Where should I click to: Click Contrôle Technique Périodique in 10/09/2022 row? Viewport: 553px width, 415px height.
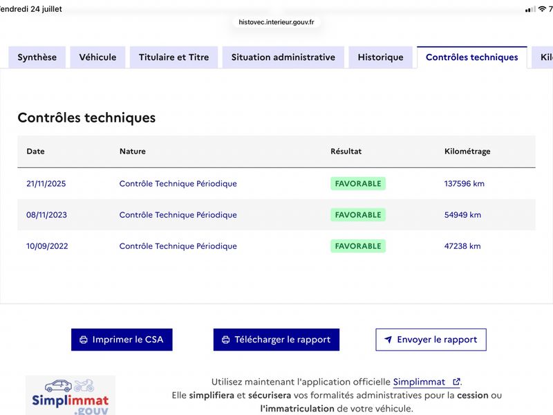point(178,246)
